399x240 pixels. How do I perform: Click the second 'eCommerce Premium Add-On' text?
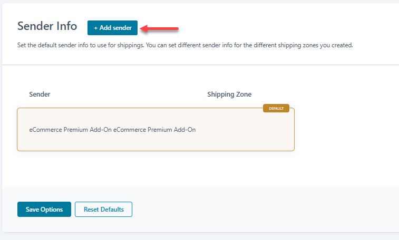[x=154, y=130]
